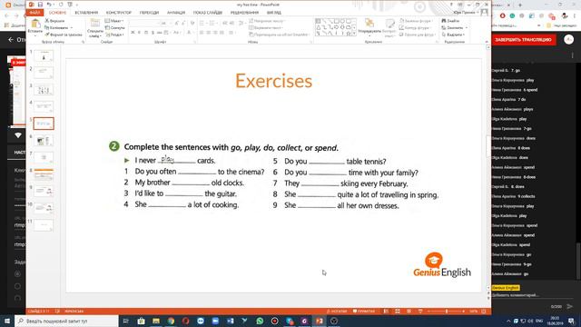The height and width of the screenshot is (327, 581).
Task: Switch to the Design (Конструктор) tab
Action: (119, 13)
